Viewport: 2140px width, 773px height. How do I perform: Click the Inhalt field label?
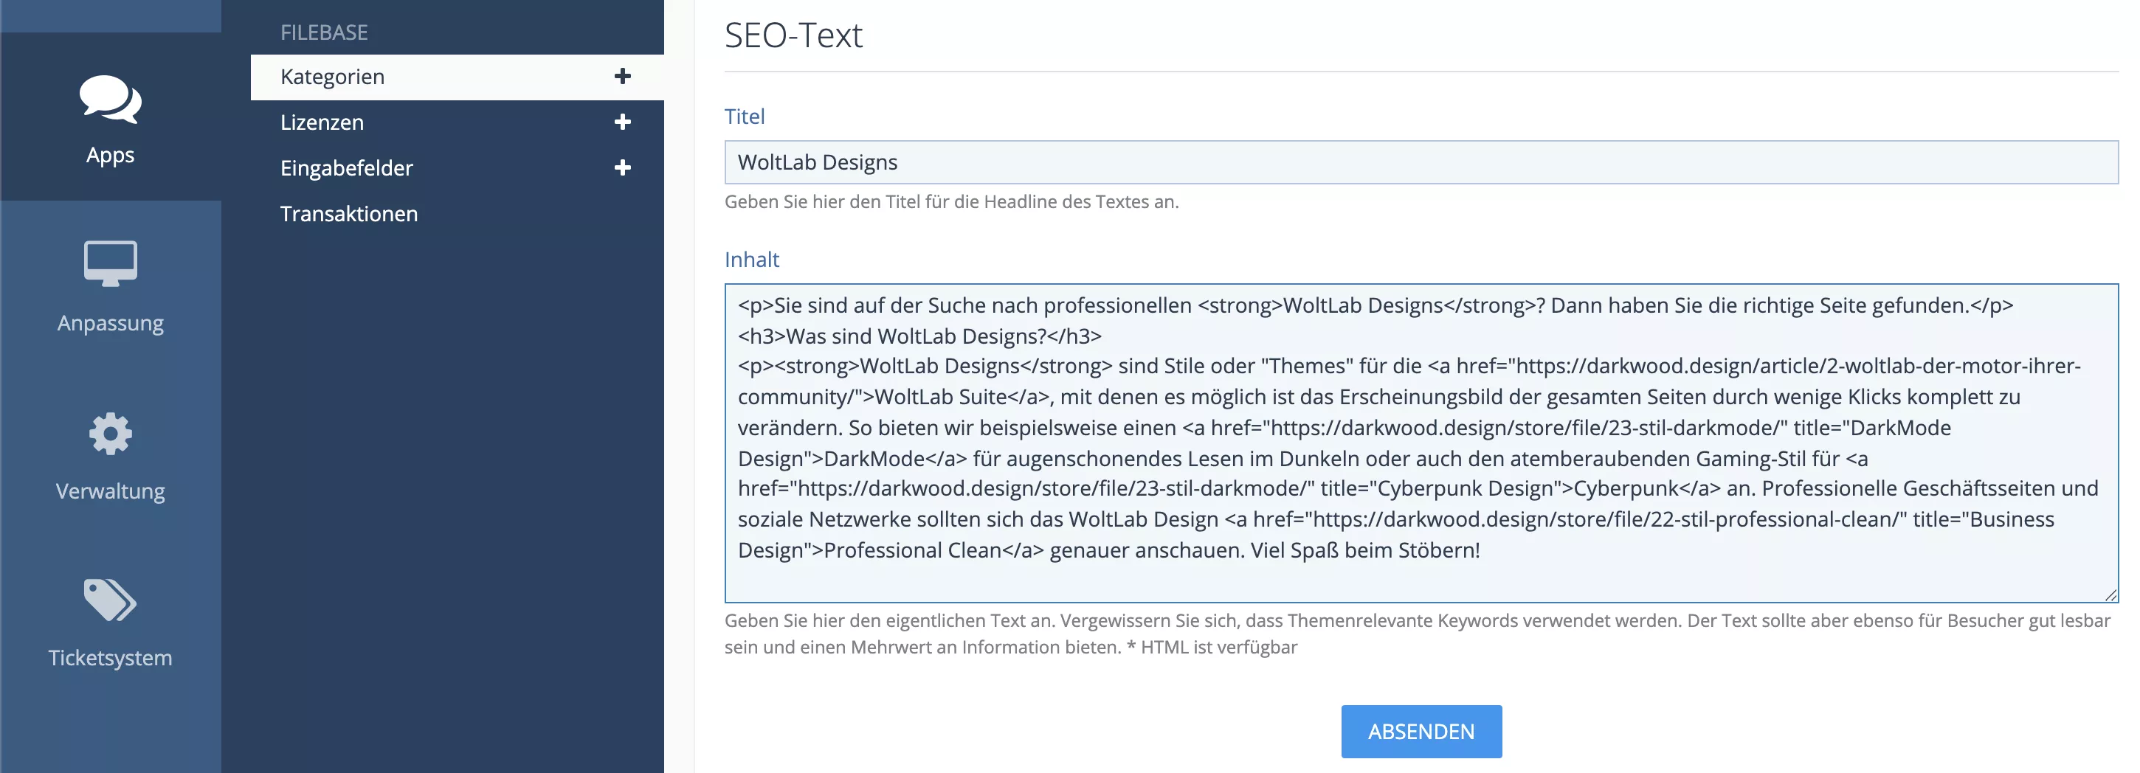coord(752,260)
